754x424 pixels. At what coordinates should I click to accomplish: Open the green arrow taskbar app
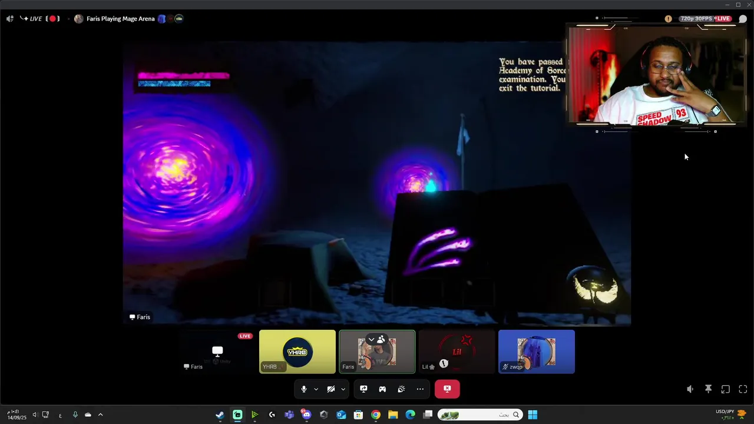[x=254, y=415]
